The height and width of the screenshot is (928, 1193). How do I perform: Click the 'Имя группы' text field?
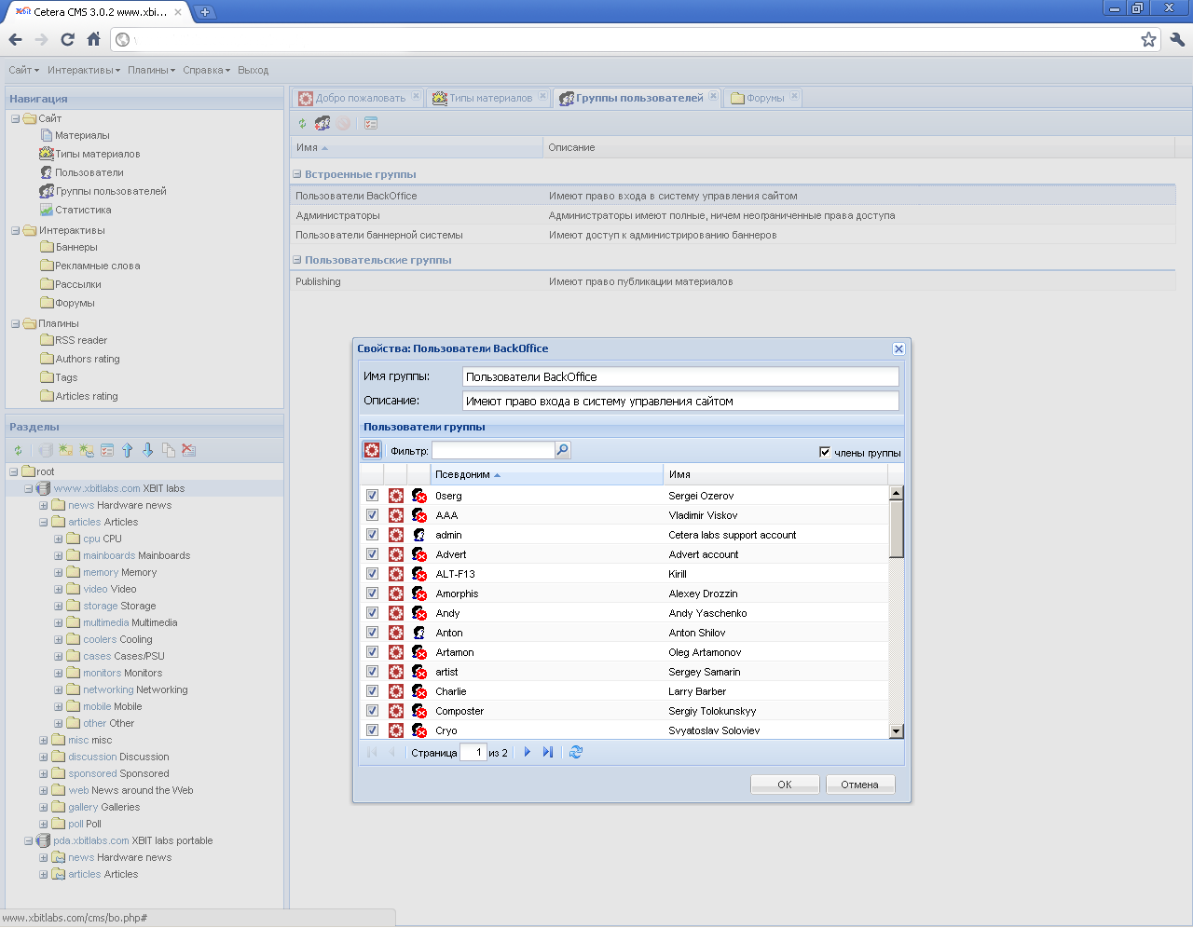click(680, 376)
